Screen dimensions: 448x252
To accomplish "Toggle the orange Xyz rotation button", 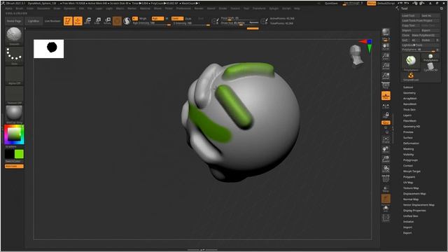I will [x=386, y=122].
